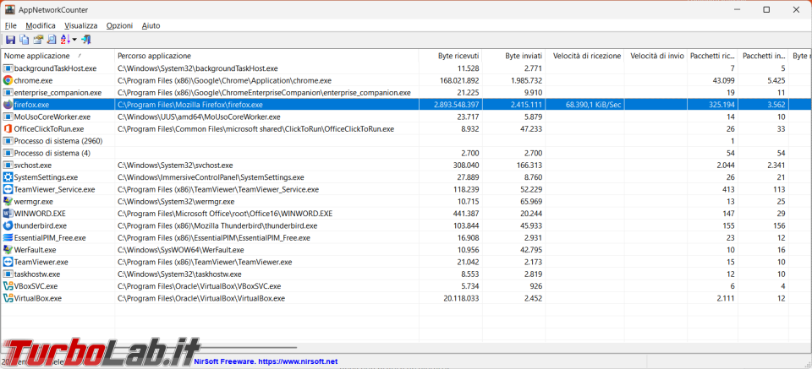Click the A-Z sort toolbar icon
This screenshot has height=369, width=812.
point(65,40)
